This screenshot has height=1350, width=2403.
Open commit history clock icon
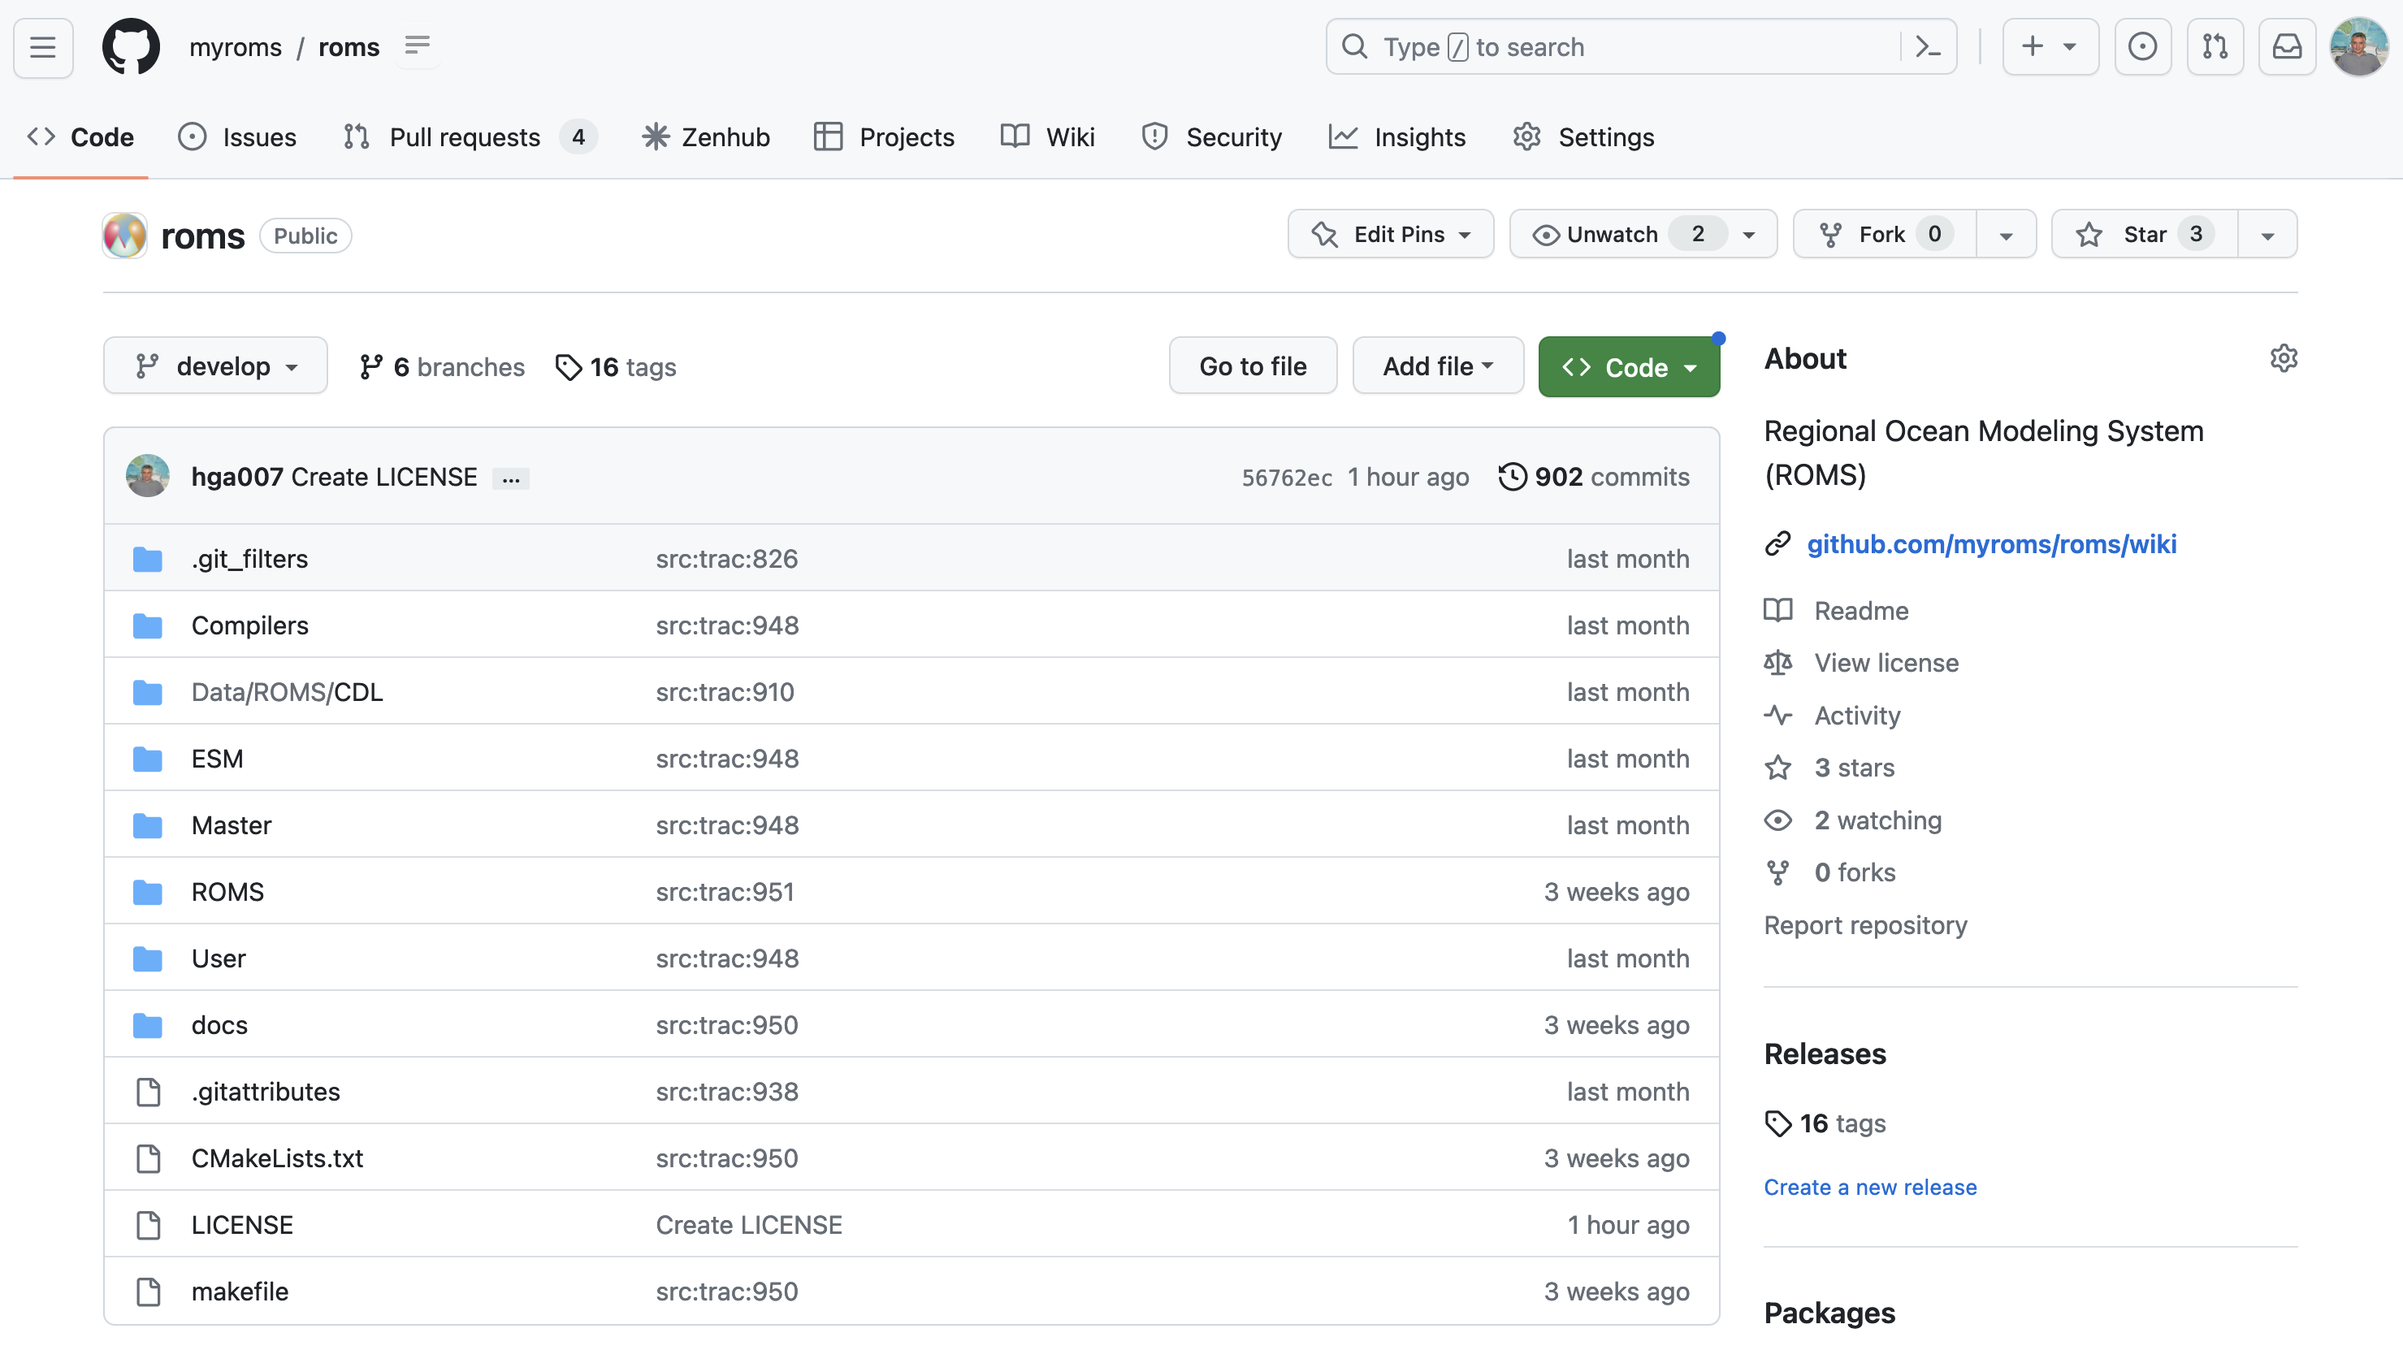tap(1512, 476)
